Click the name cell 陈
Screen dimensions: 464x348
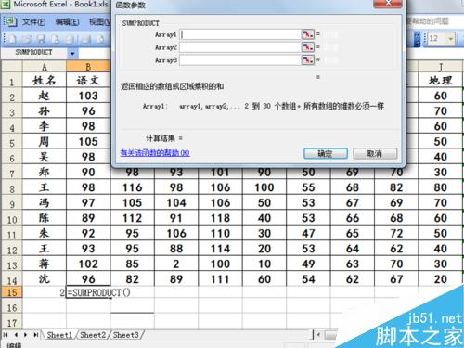(45, 218)
